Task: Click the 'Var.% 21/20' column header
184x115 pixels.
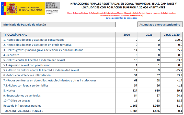Action: coord(171,35)
